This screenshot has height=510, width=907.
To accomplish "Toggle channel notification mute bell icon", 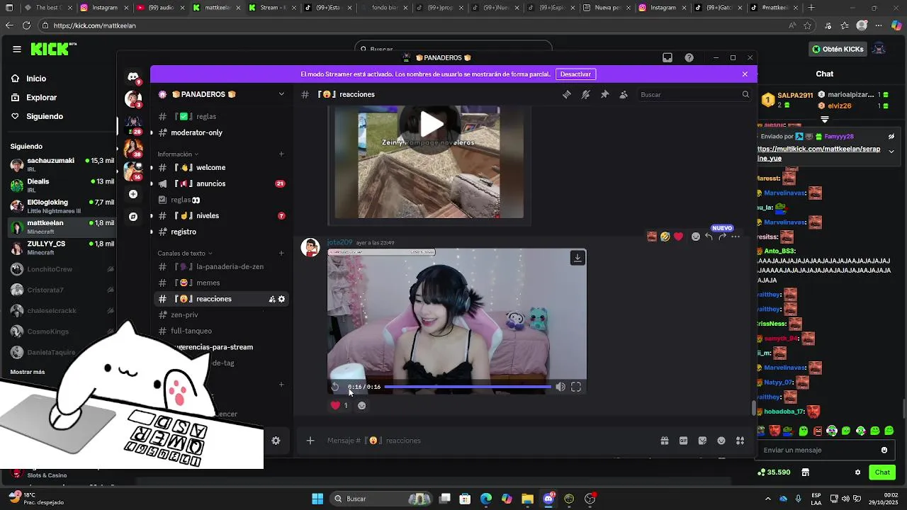I will click(x=586, y=94).
